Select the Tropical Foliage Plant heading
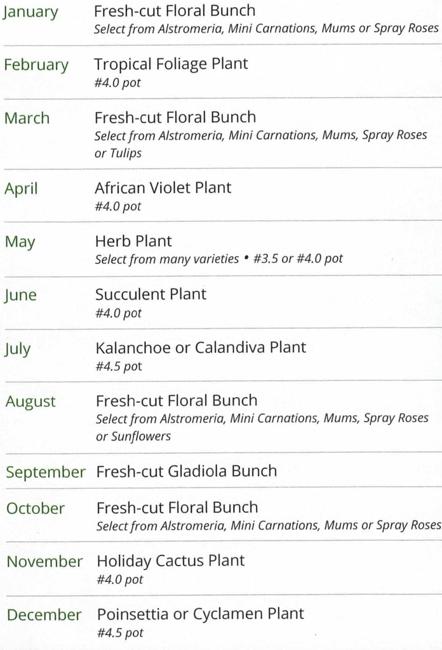The image size is (442, 650). coord(171,64)
